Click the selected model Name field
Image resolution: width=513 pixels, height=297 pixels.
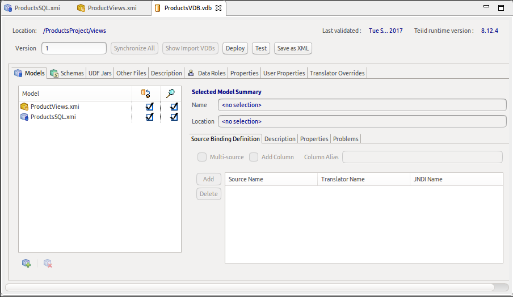362,105
